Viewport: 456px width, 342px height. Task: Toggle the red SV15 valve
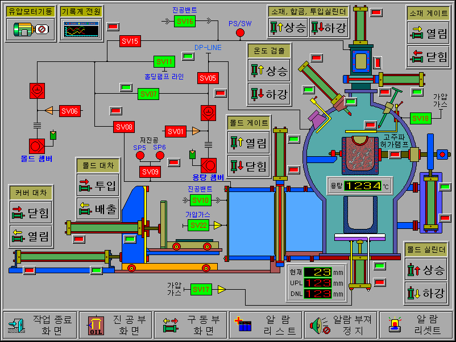(x=130, y=41)
